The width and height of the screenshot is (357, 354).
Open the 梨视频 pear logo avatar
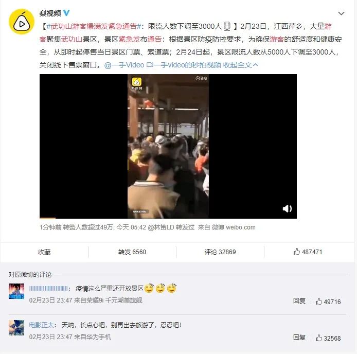(22, 22)
